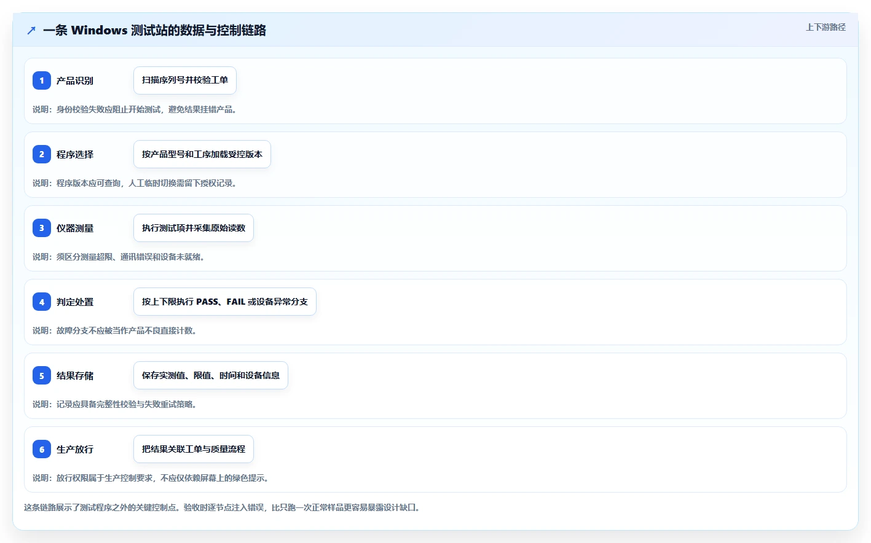The height and width of the screenshot is (543, 871).
Task: Click the note 故障分支不应被当作产品不良直接计数
Action: point(116,330)
